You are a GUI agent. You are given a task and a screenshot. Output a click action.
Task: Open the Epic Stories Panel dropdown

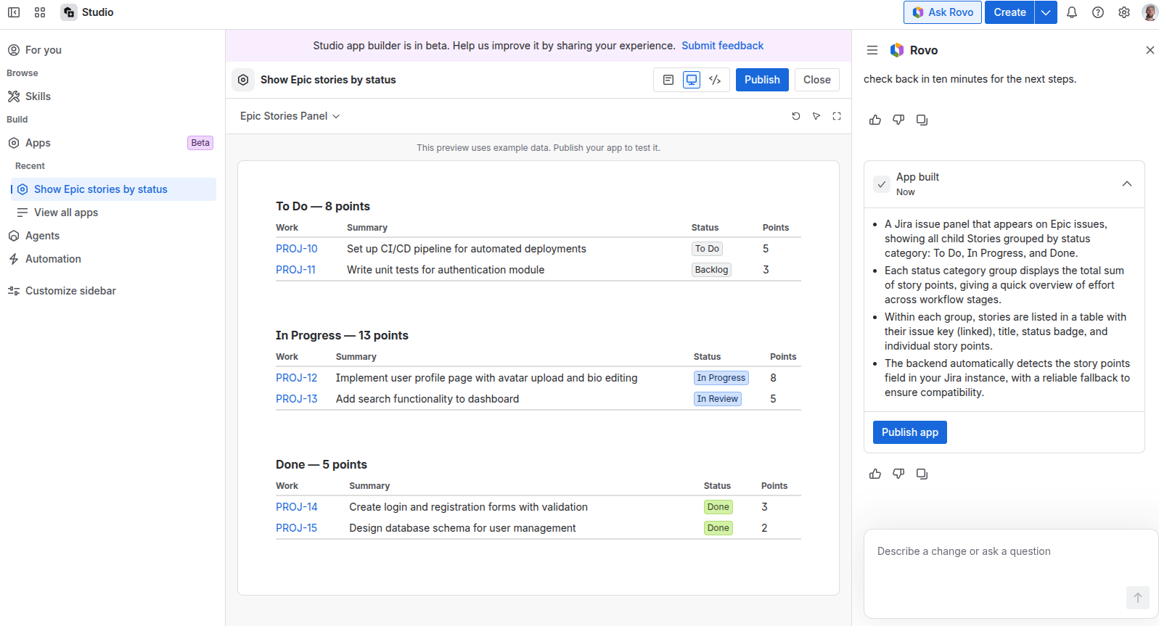[x=290, y=116]
